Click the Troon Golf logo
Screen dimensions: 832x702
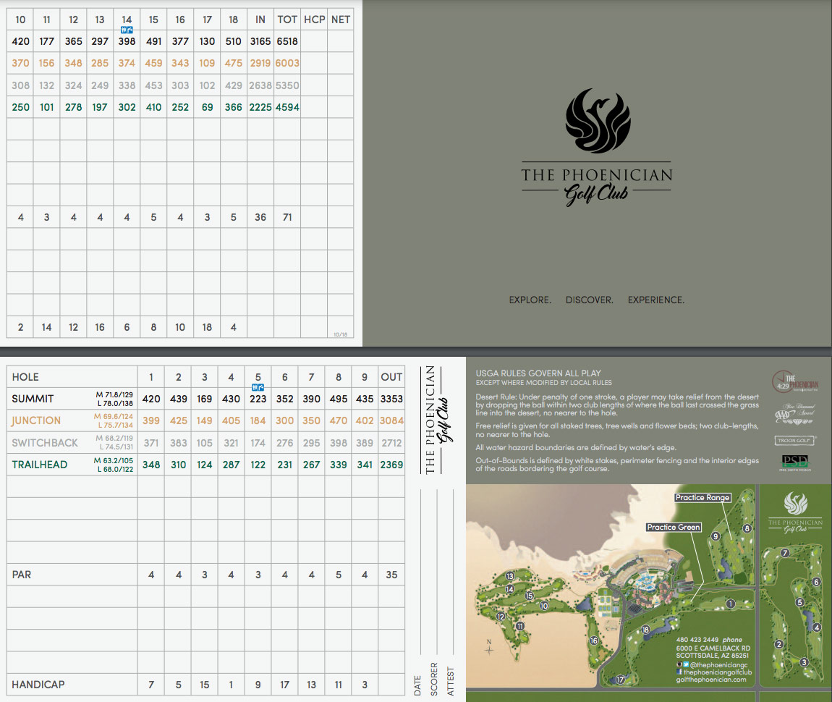[794, 440]
